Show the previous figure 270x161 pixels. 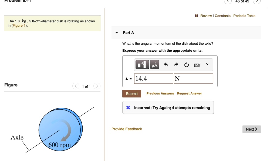click(76, 86)
